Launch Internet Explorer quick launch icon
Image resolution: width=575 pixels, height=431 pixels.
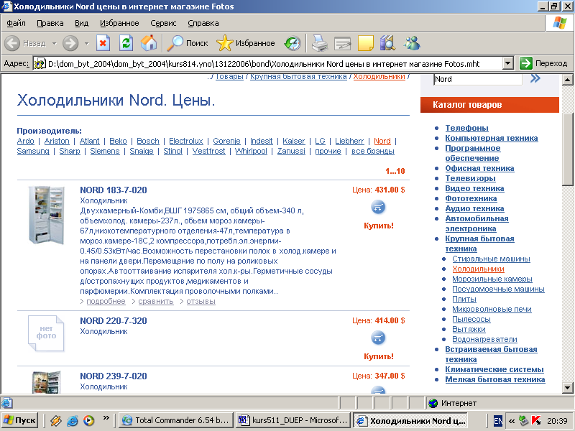(x=73, y=420)
